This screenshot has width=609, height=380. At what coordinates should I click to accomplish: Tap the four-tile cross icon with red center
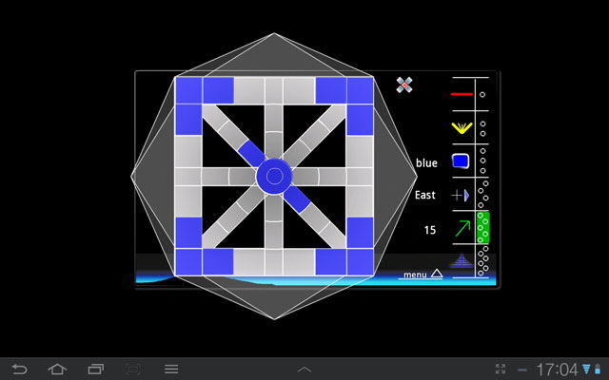404,85
